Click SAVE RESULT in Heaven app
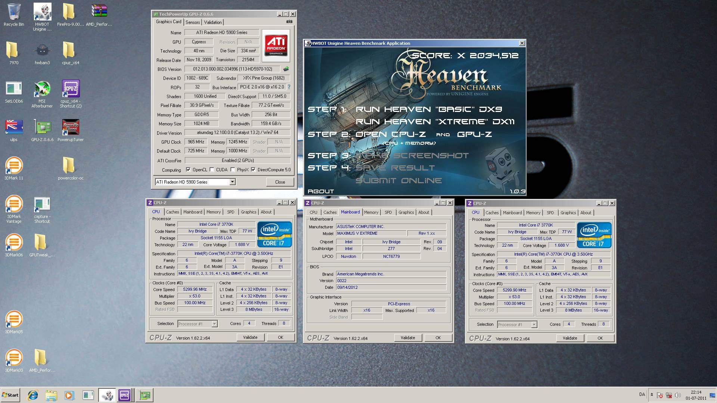Viewport: 717px width, 403px height. (395, 168)
